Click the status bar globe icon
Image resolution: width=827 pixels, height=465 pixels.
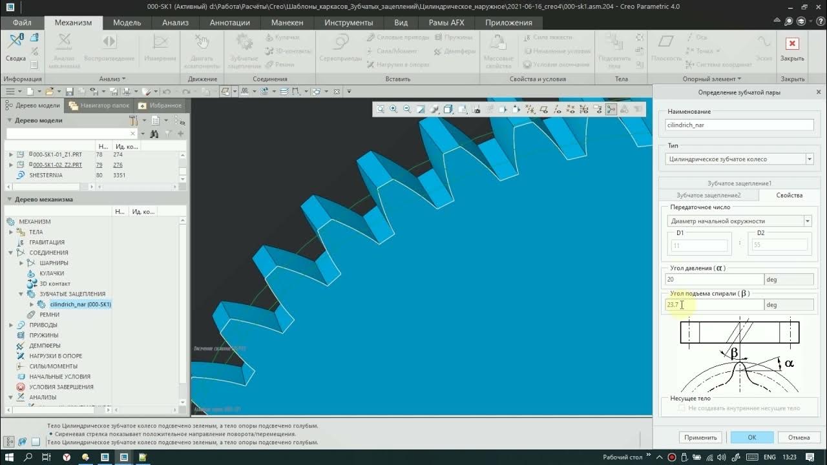pyautogui.click(x=23, y=442)
